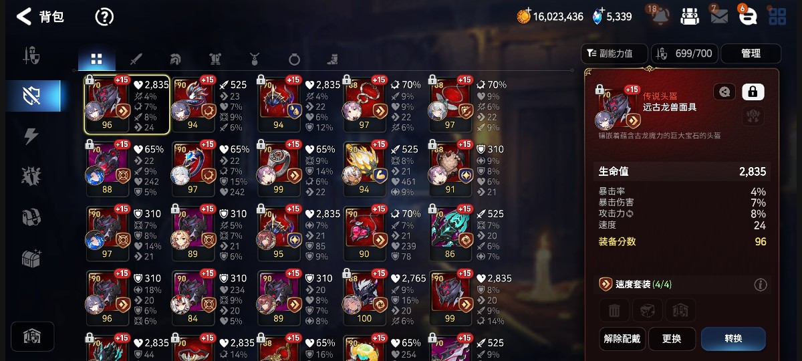Open the chat bubble icon
Image resolution: width=802 pixels, height=361 pixels.
tap(749, 17)
